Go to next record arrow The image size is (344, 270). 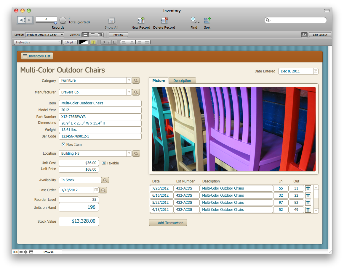pyautogui.click(x=29, y=20)
